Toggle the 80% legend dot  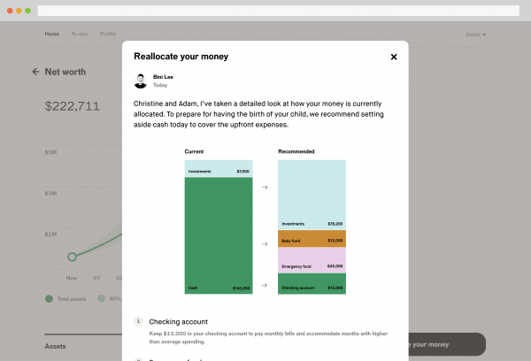point(102,299)
